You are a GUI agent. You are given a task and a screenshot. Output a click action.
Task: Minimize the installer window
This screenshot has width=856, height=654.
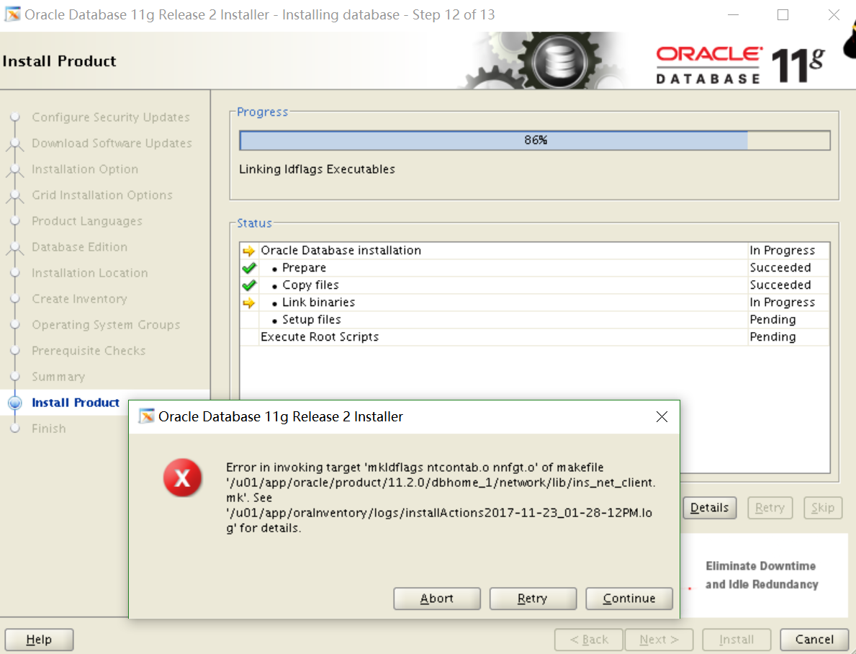[733, 14]
